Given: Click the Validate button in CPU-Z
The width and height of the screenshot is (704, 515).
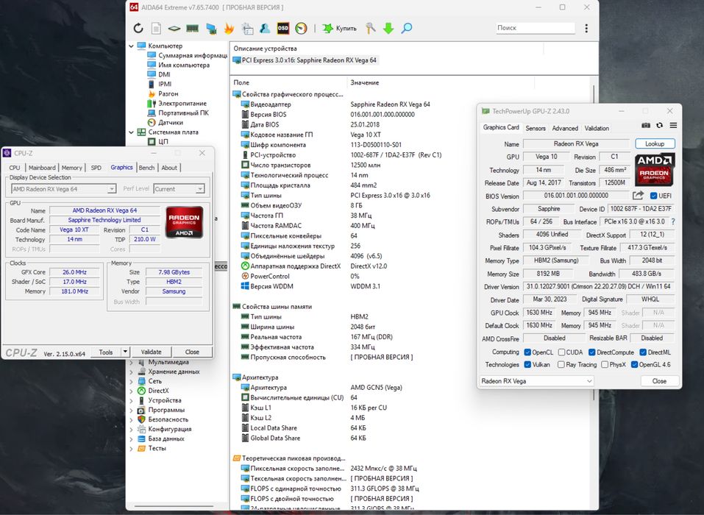Looking at the screenshot, I should click(x=151, y=352).
